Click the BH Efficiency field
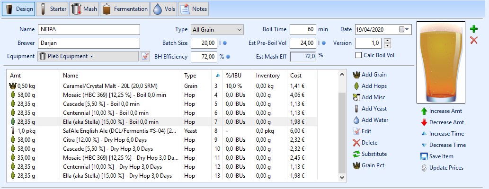 click(x=204, y=56)
